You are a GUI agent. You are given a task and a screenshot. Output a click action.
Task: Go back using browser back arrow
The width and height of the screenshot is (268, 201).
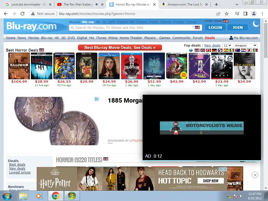(6, 14)
